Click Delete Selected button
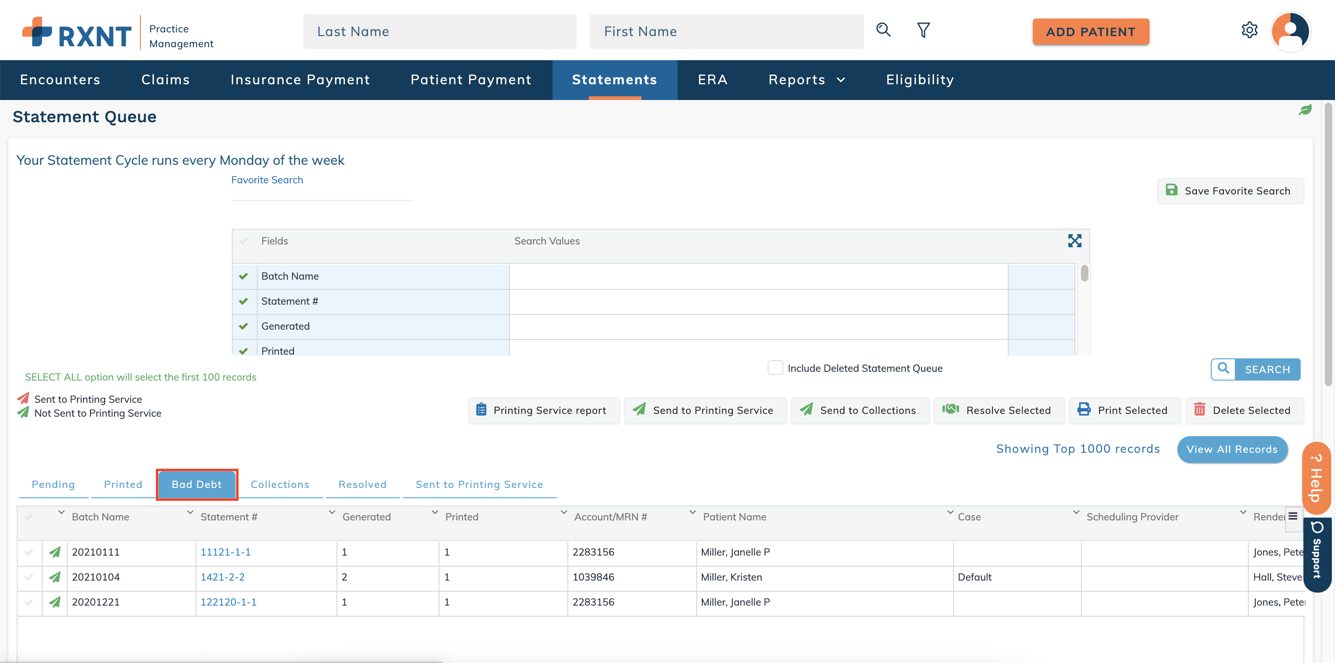The height and width of the screenshot is (663, 1335). coord(1244,410)
